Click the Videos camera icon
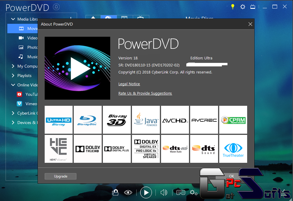 [x=21, y=38]
